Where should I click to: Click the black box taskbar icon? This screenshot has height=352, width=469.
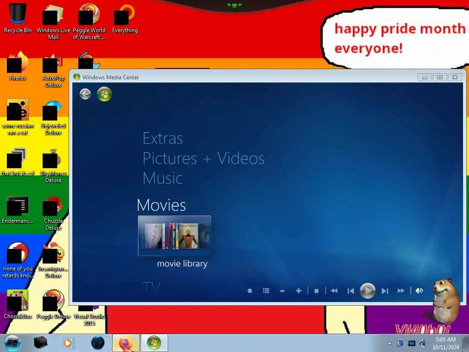click(40, 343)
